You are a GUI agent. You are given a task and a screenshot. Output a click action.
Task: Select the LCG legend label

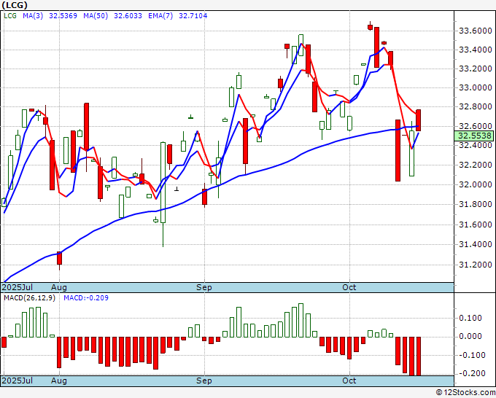10,16
